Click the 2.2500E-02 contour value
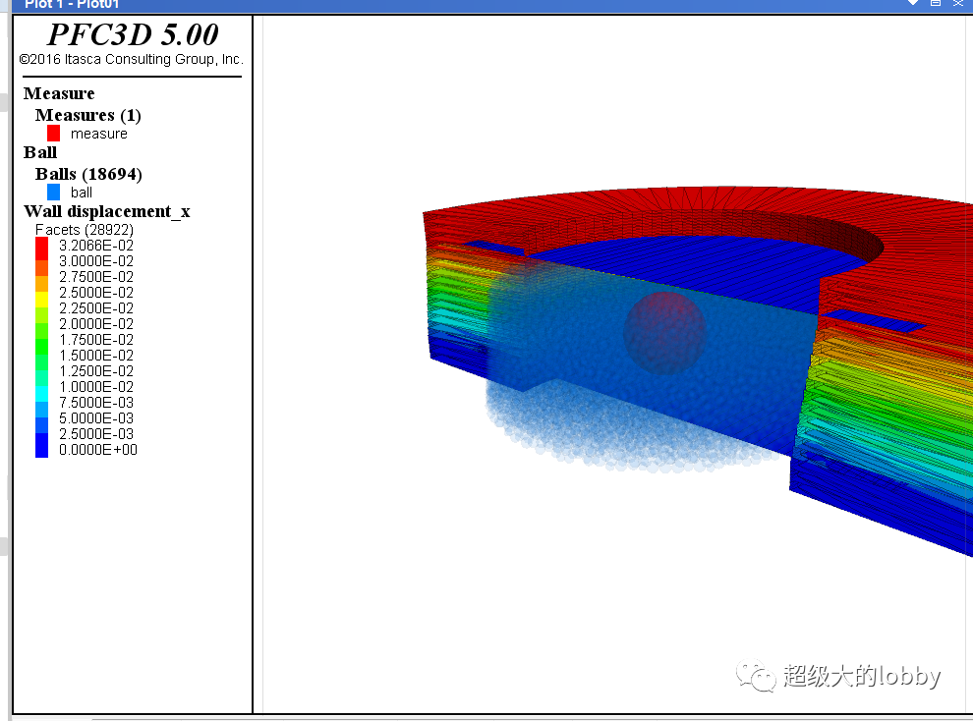 [96, 308]
